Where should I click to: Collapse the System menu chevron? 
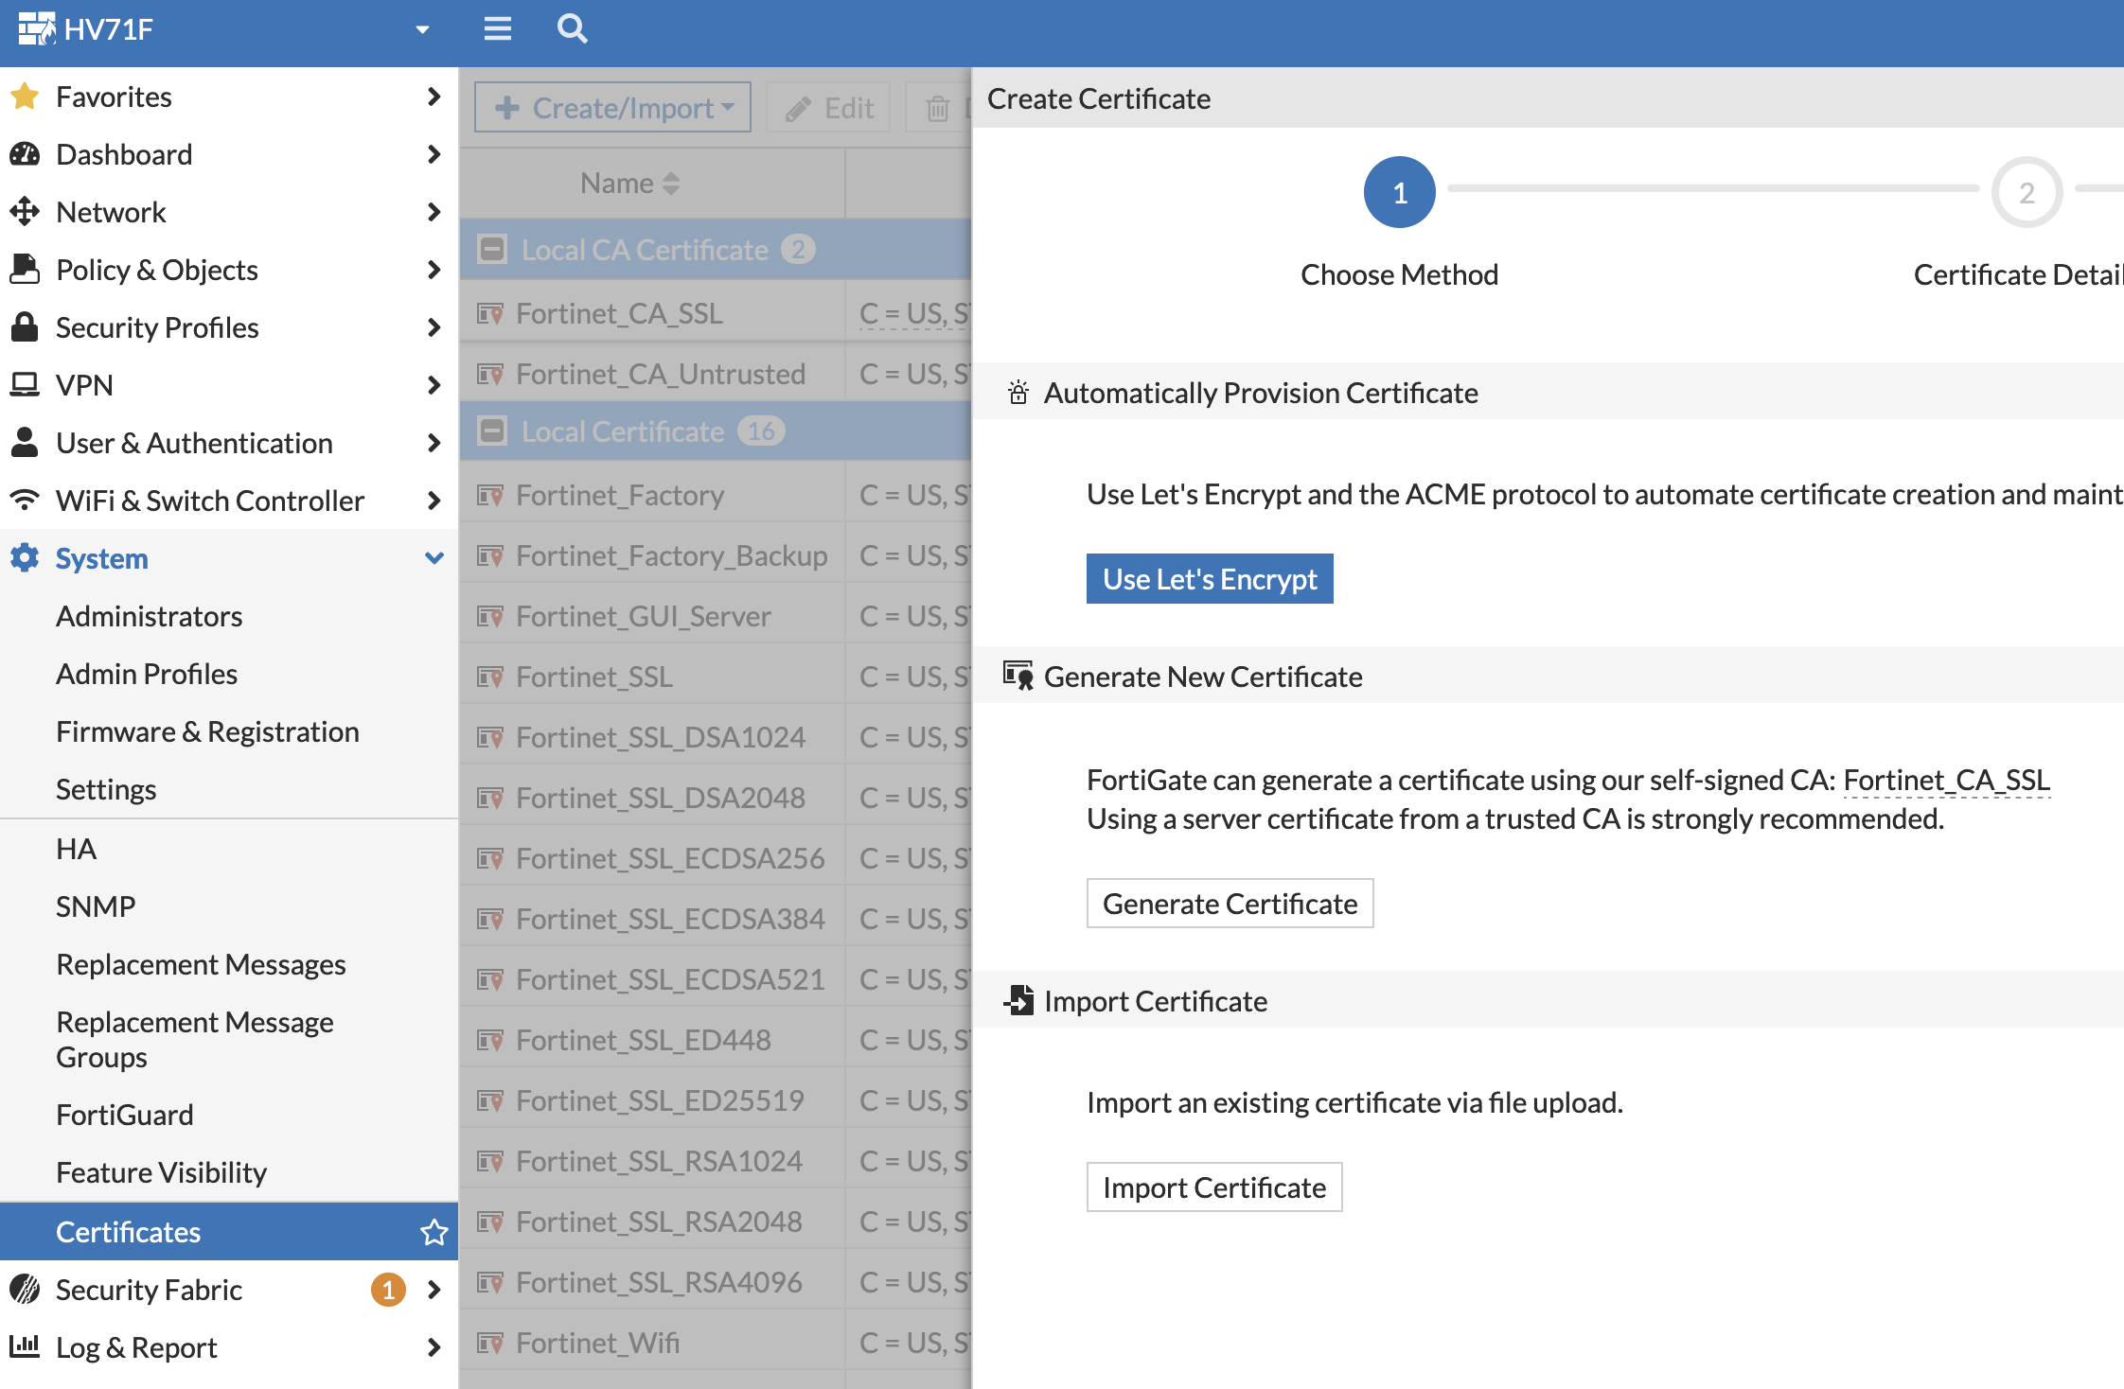coord(434,558)
